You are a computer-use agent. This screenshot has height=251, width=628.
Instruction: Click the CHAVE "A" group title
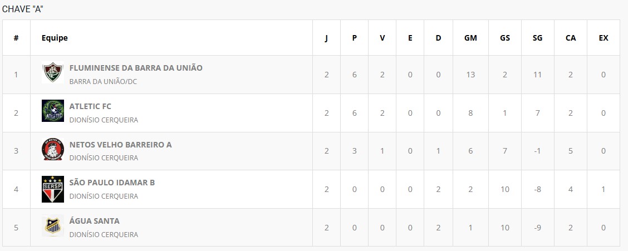(x=23, y=9)
